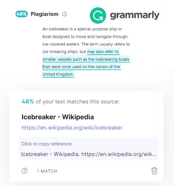Click the Plagiarism heading
This screenshot has width=174, height=186.
[x=44, y=14]
